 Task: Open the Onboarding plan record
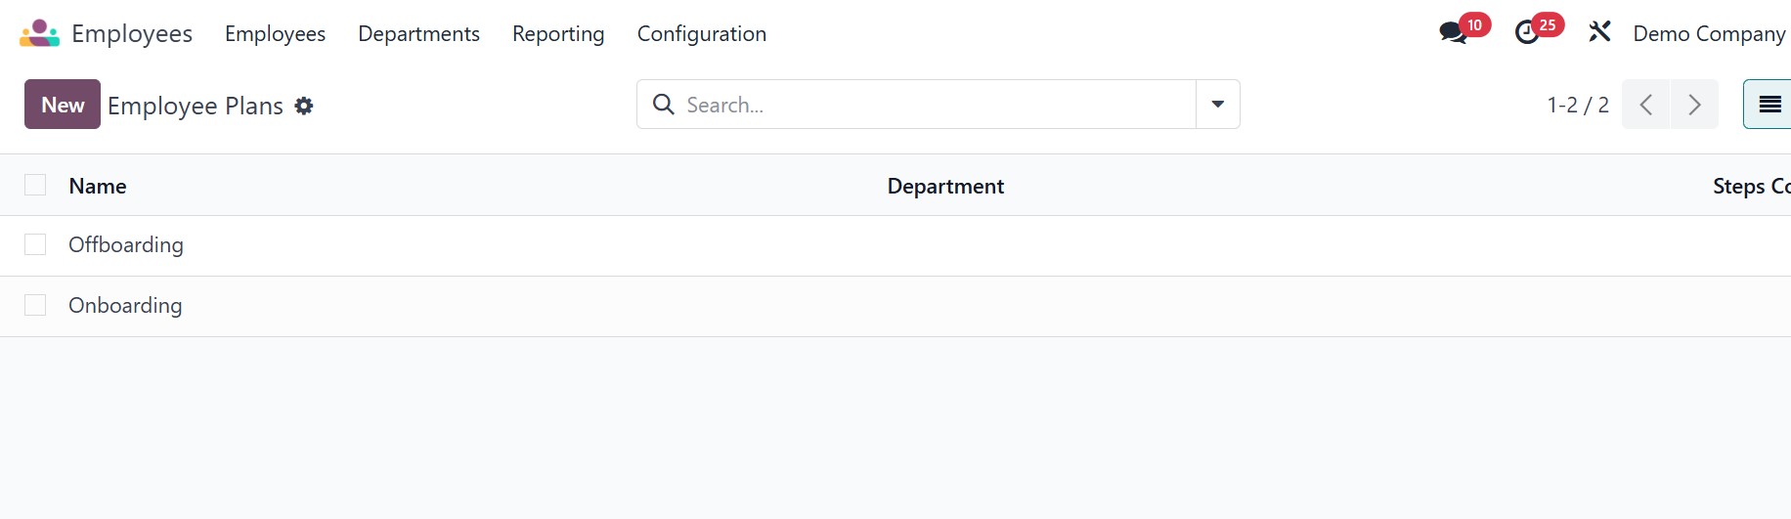(x=125, y=305)
